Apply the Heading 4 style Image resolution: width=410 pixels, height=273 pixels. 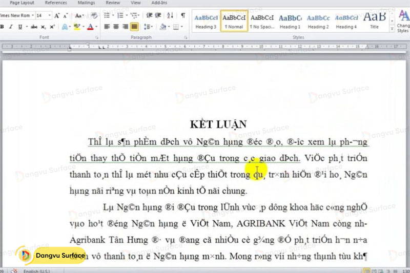346,21
